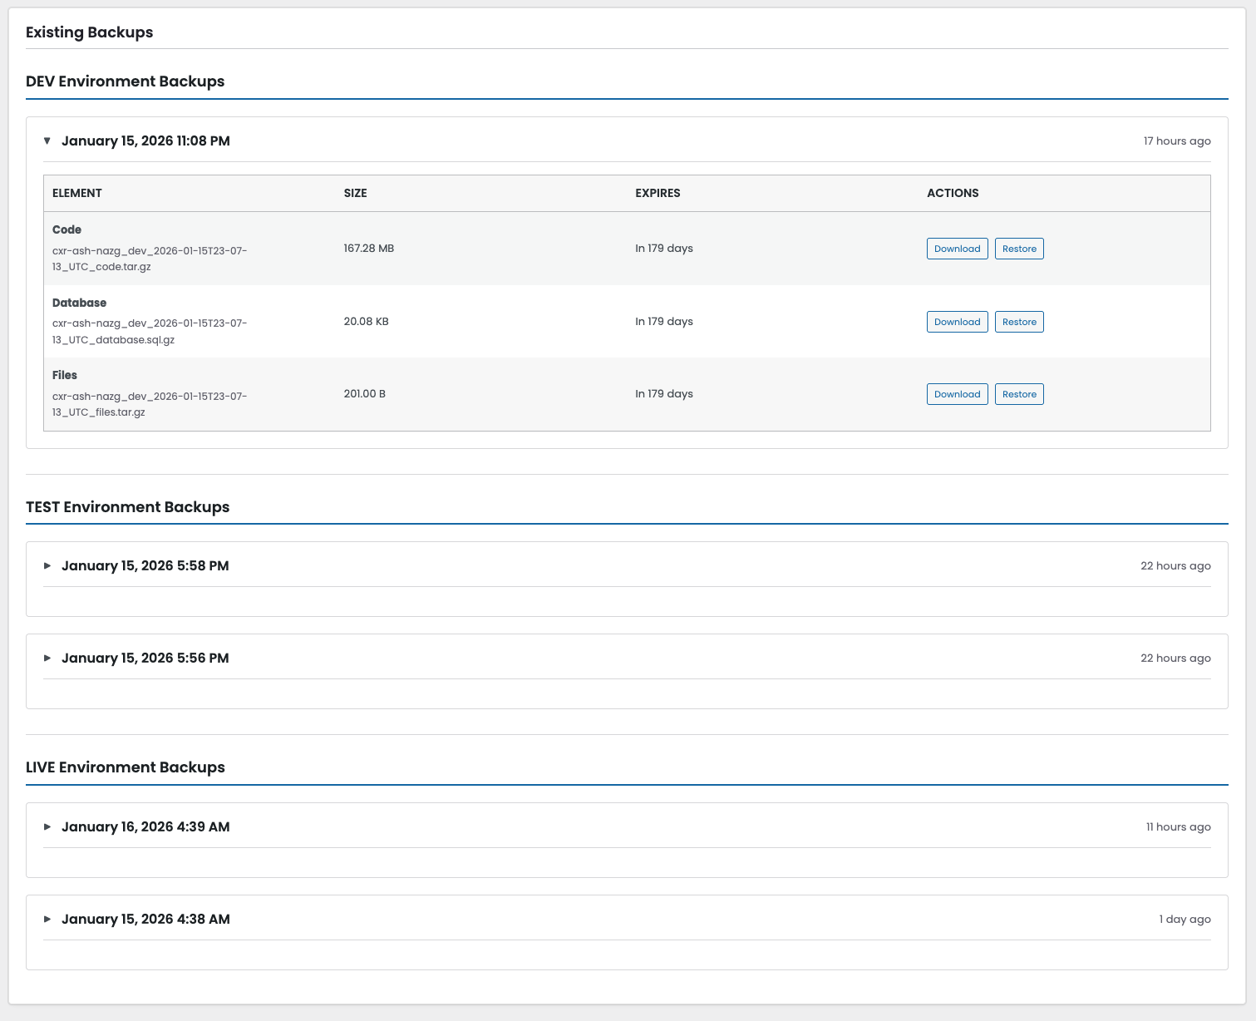Restore the Code backup element

pos(1019,248)
